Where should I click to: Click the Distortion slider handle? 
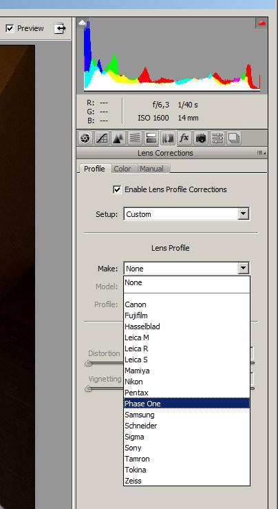click(x=88, y=363)
